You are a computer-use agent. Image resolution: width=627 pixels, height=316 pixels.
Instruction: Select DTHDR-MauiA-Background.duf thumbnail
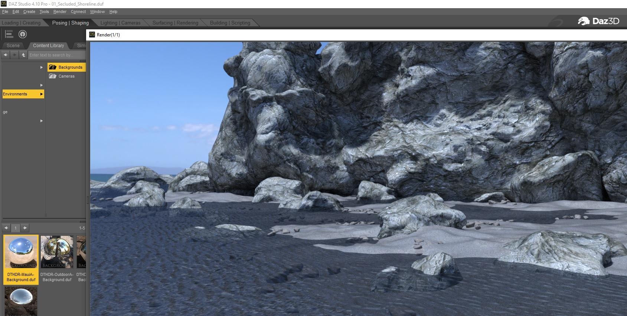click(21, 259)
